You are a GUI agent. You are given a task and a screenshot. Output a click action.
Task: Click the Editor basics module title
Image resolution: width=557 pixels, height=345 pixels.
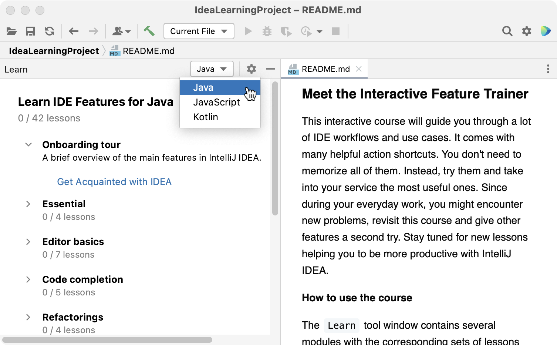[73, 242]
